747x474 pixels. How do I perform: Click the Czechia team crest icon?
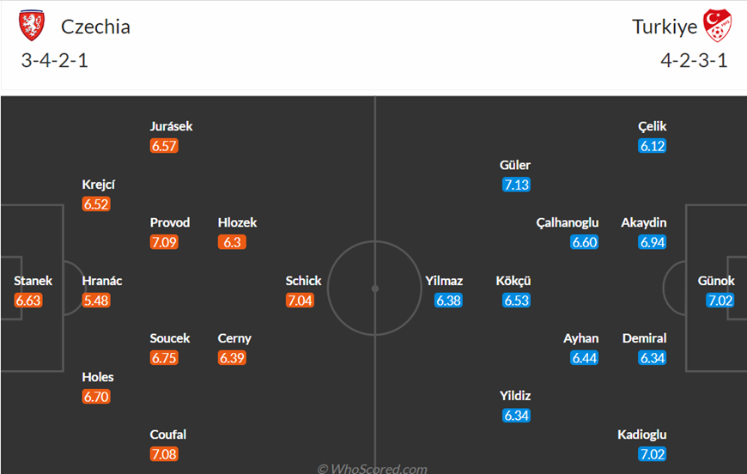32,25
